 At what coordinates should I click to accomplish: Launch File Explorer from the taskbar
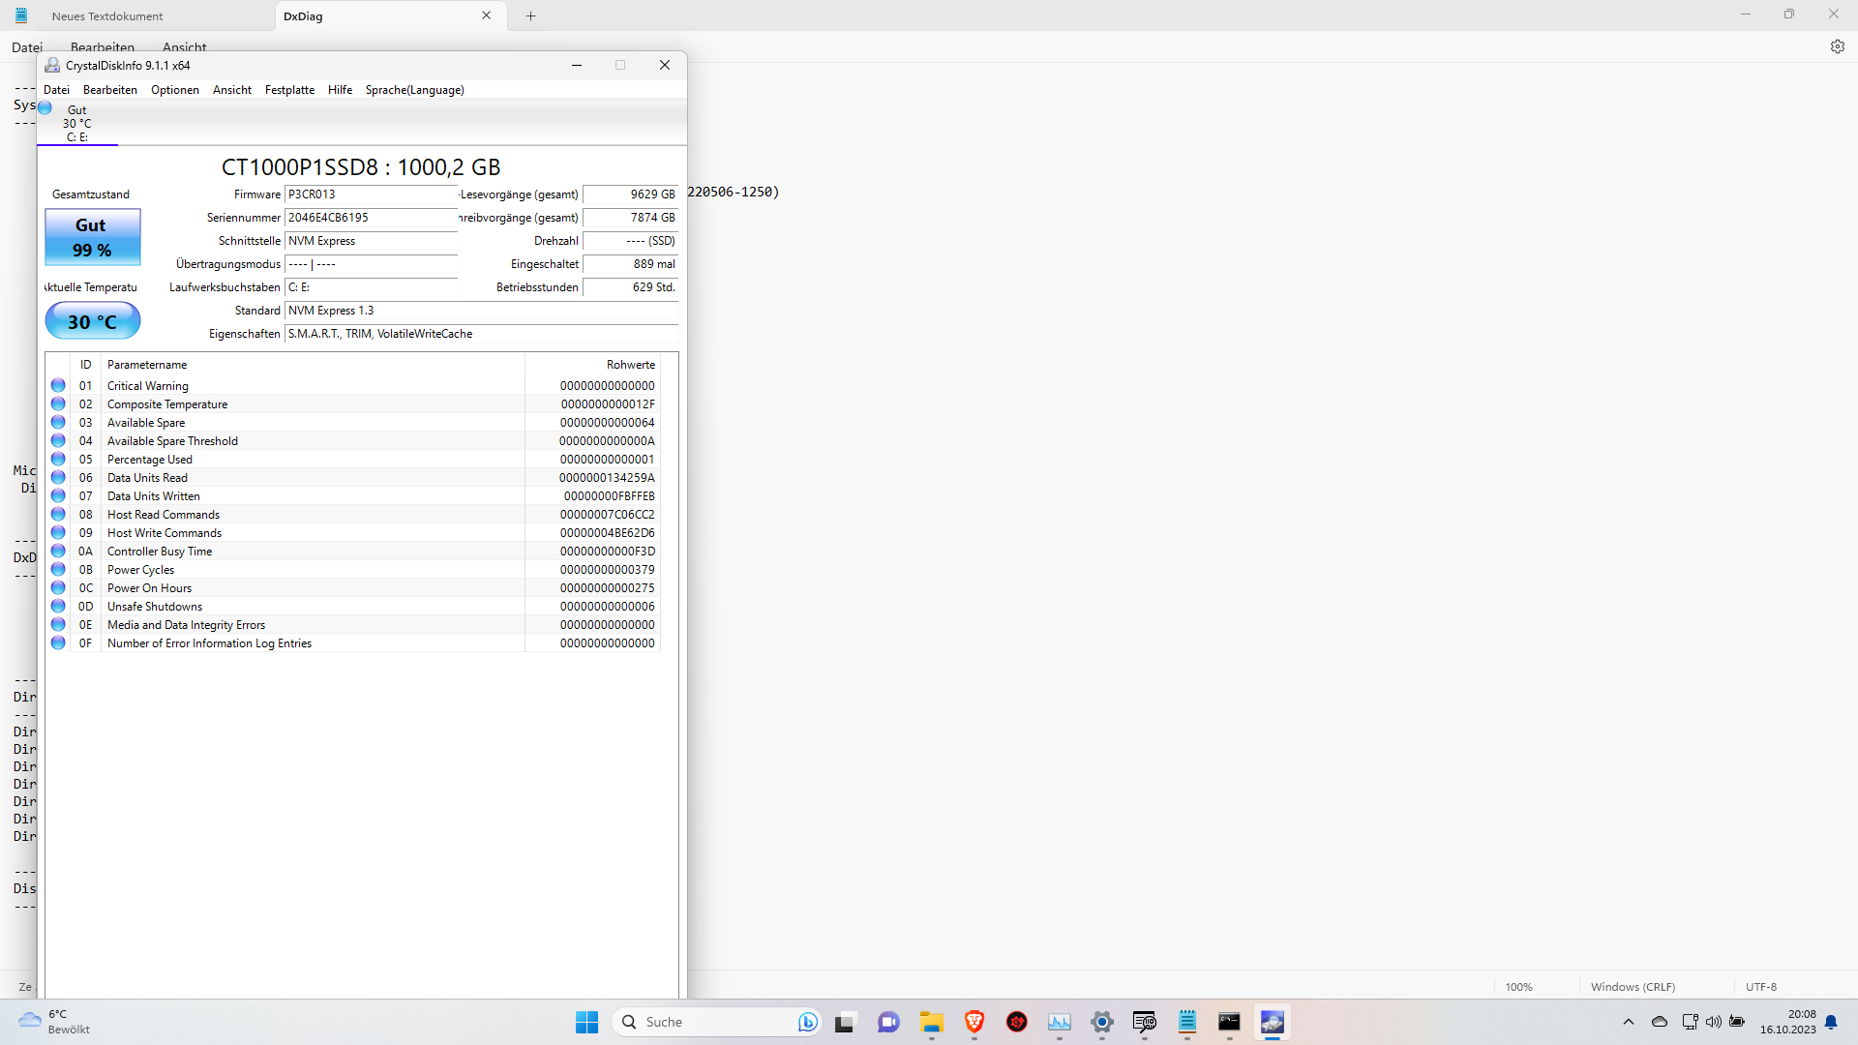point(931,1022)
